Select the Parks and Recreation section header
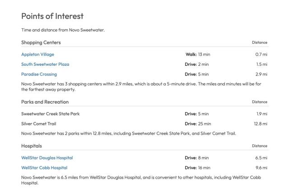Screen dimensions: 289x192 (45, 102)
